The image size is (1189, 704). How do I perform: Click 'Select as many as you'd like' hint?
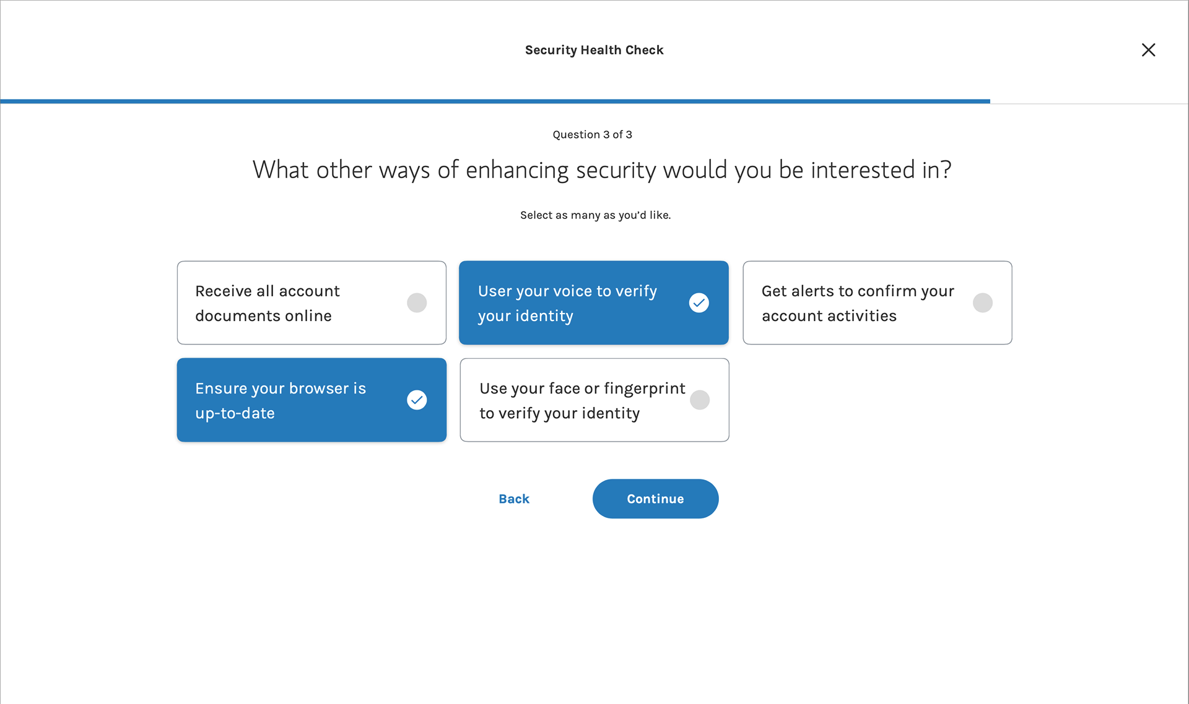595,215
